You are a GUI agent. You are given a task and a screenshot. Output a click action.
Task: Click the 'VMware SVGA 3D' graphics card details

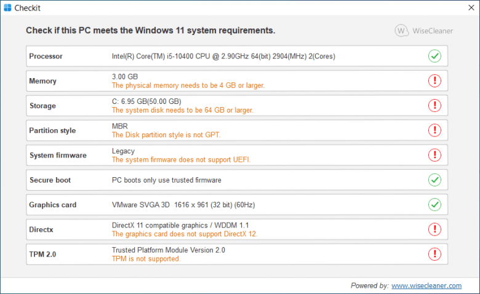click(183, 205)
